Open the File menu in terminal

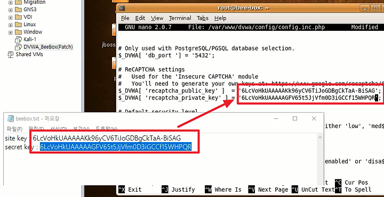125,18
